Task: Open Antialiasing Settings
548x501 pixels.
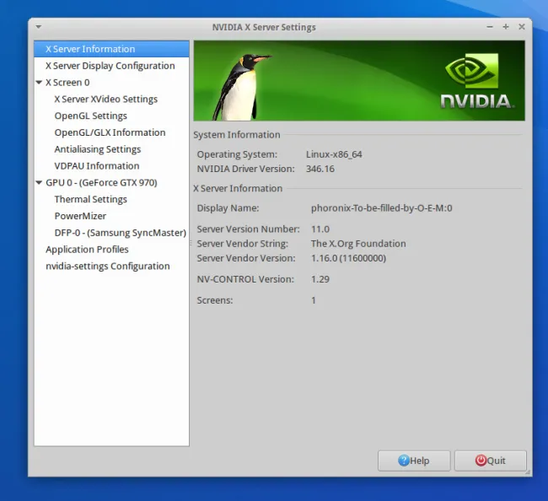Action: coord(97,149)
